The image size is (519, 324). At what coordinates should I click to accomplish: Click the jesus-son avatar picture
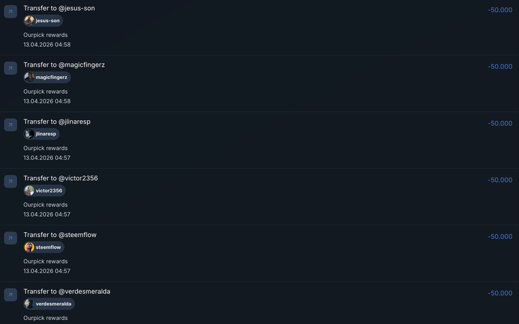tap(29, 21)
